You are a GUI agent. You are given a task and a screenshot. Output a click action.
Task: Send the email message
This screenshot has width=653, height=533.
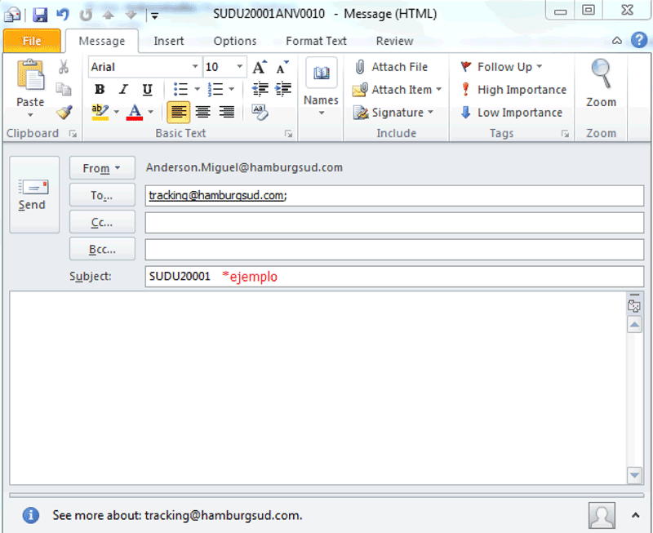click(x=34, y=194)
